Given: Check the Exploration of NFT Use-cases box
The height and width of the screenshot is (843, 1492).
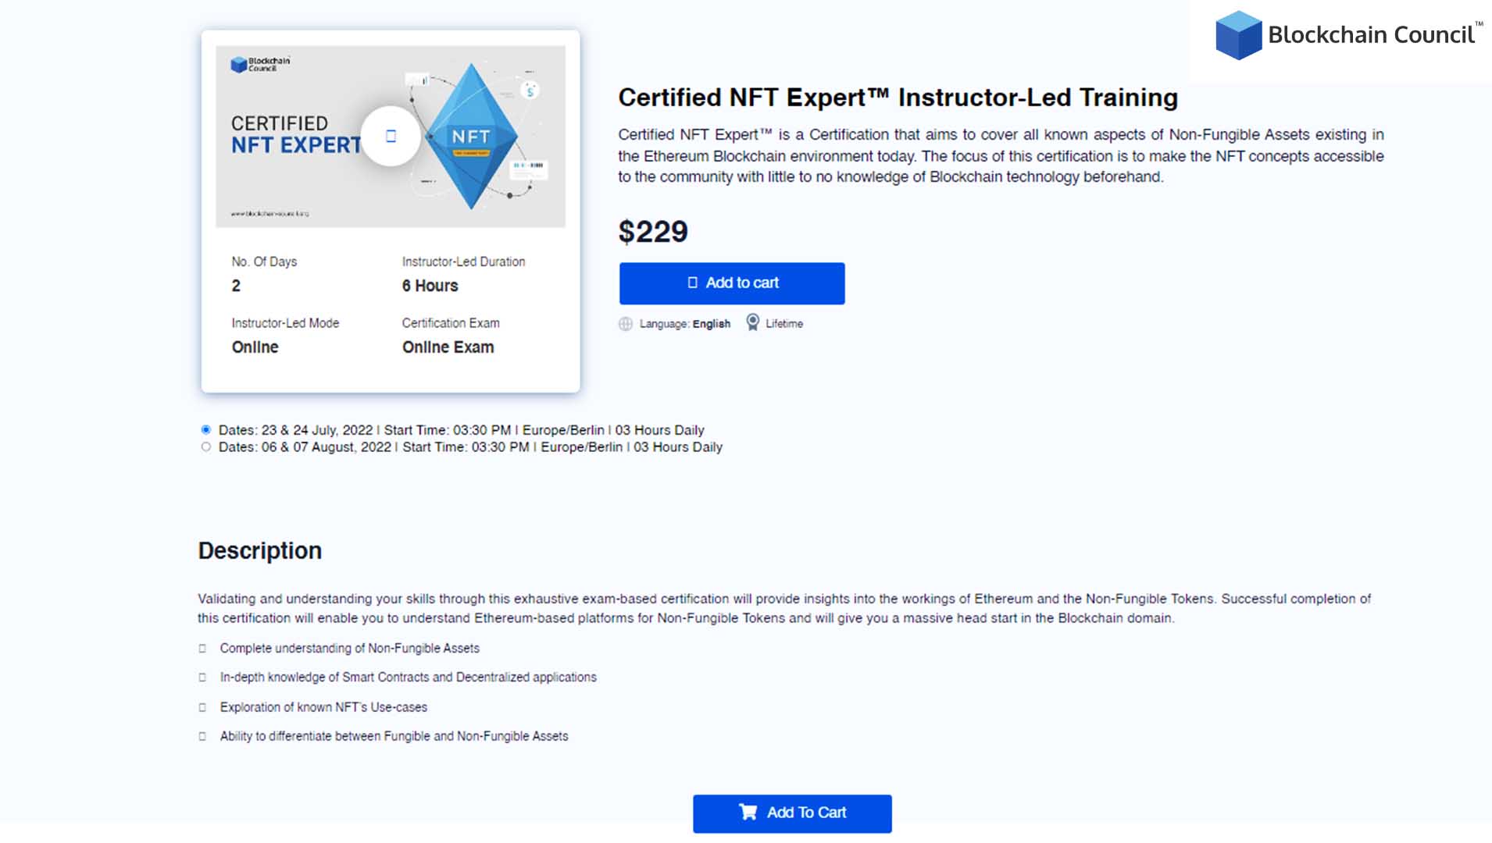Looking at the screenshot, I should point(202,707).
